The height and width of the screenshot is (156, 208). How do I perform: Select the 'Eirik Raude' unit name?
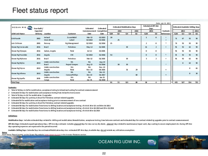pos(16,38)
